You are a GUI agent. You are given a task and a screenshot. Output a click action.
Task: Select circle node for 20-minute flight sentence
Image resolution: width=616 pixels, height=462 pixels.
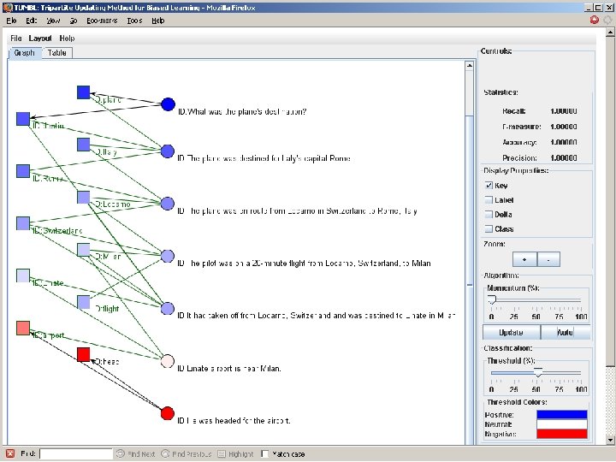(x=168, y=256)
